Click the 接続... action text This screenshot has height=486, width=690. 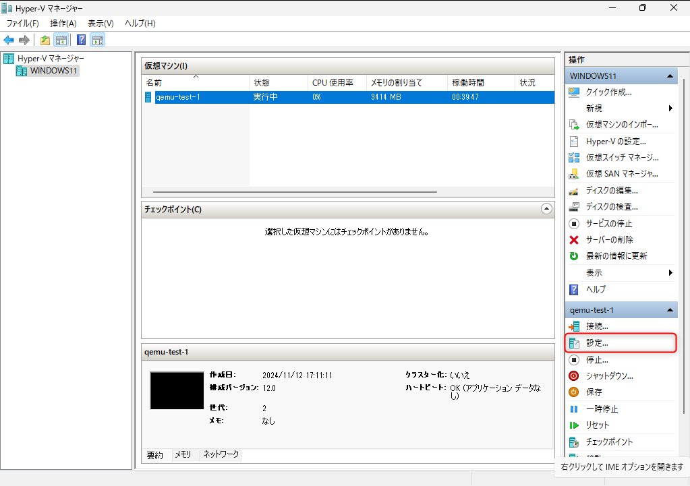pos(597,326)
